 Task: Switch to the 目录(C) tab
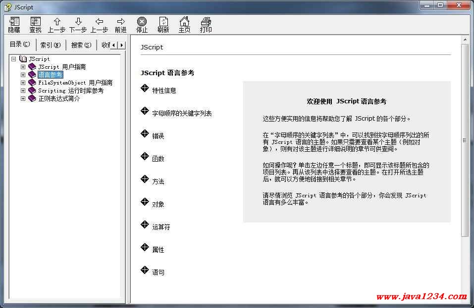coord(20,44)
